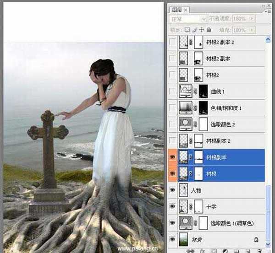Lock transparent pixels icon in Layers panel

coord(187,30)
